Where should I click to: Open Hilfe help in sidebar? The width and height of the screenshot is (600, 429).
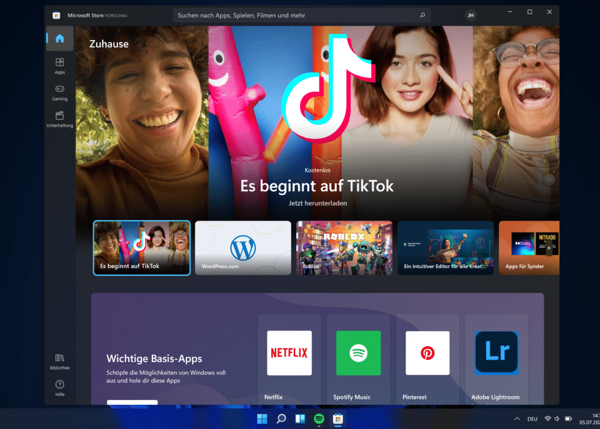click(x=59, y=388)
